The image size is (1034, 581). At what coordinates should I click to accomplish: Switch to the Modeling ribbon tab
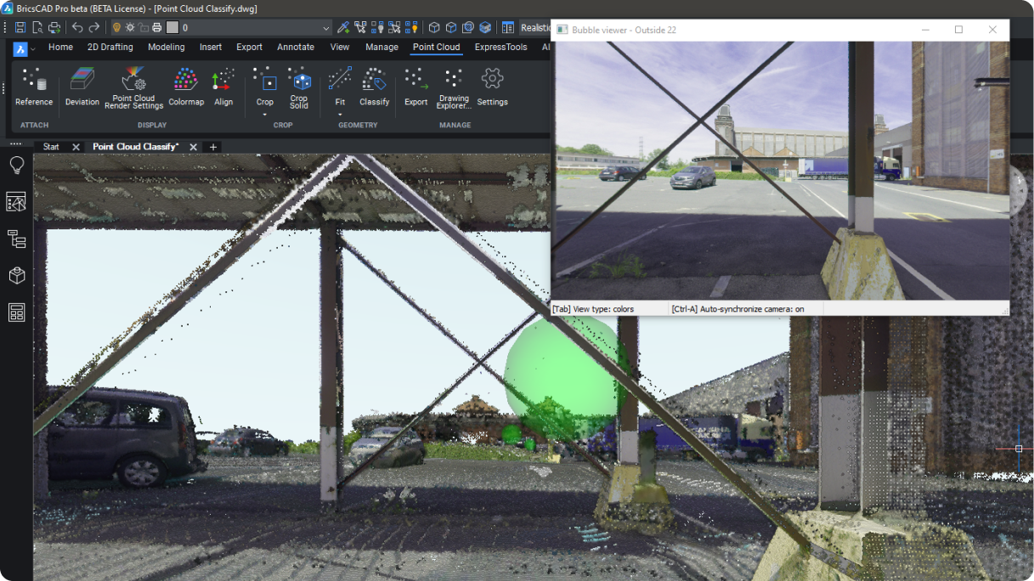(x=166, y=48)
